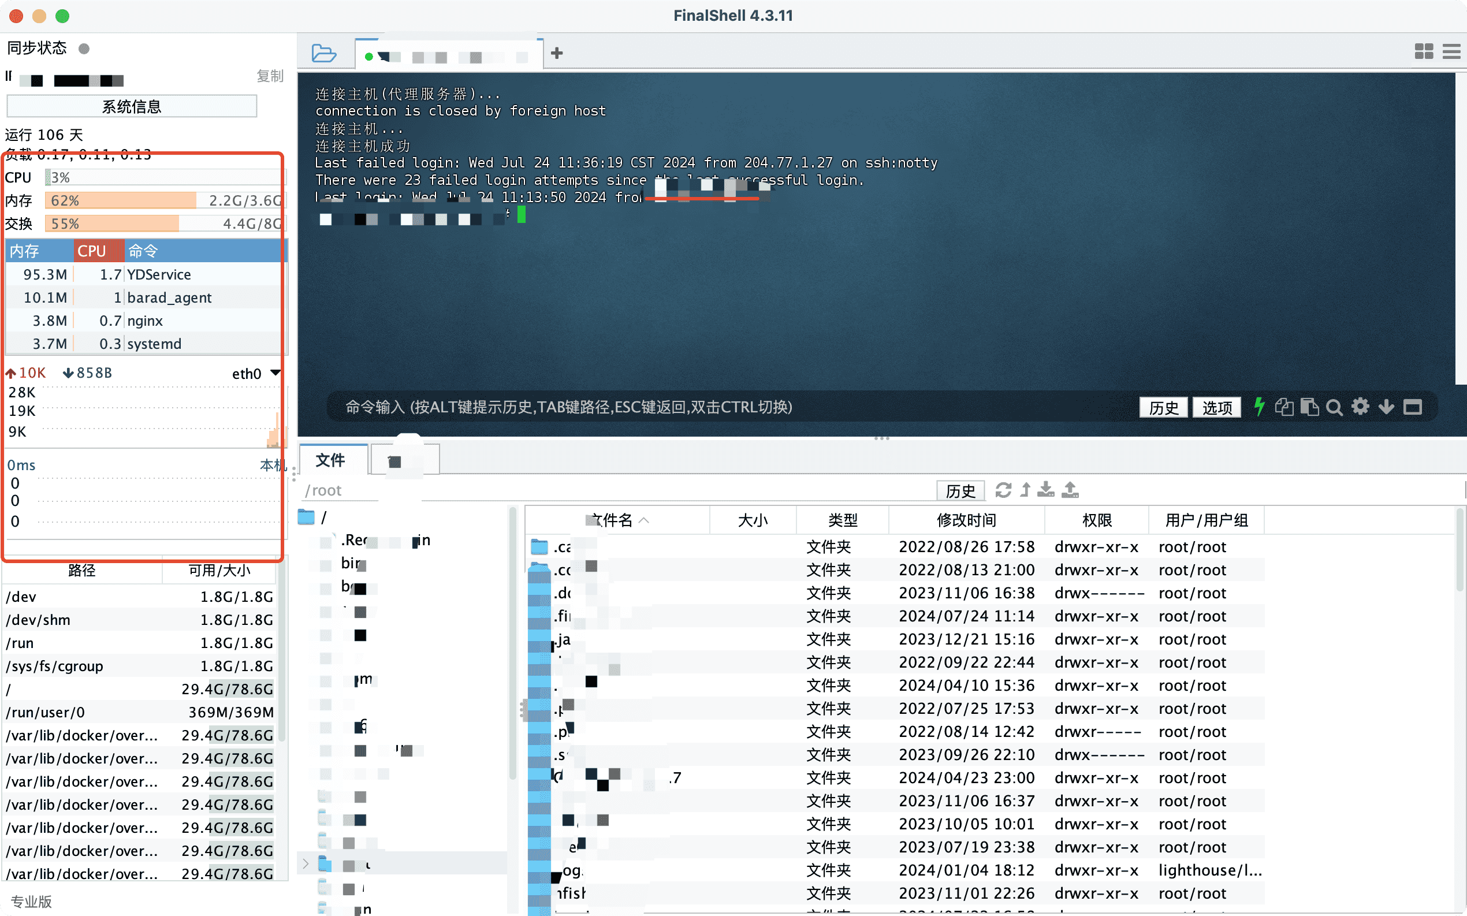This screenshot has width=1467, height=916.
Task: Click the terminal search magnifier icon
Action: click(1334, 407)
